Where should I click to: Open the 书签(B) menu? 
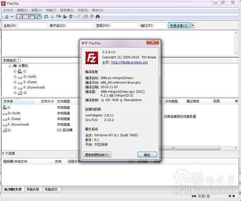83,10
